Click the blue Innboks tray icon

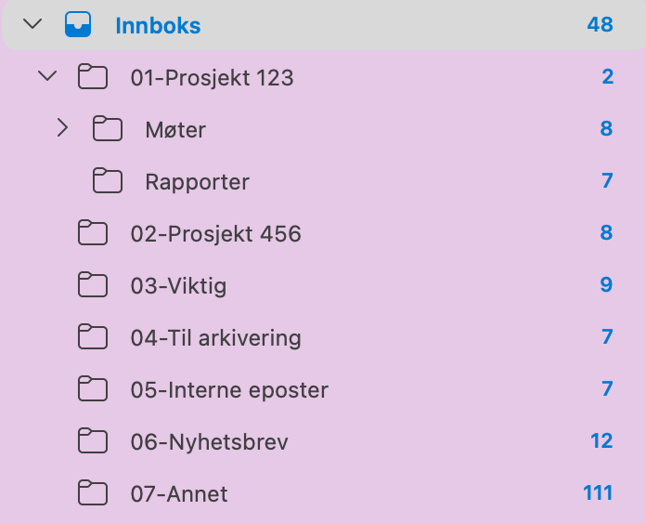[78, 25]
